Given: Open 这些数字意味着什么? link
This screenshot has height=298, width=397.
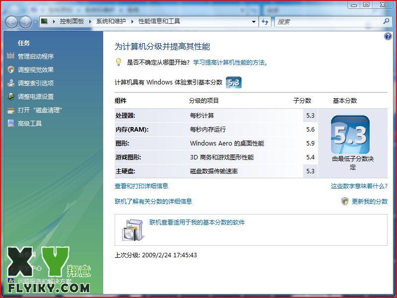Looking at the screenshot, I should [x=359, y=186].
